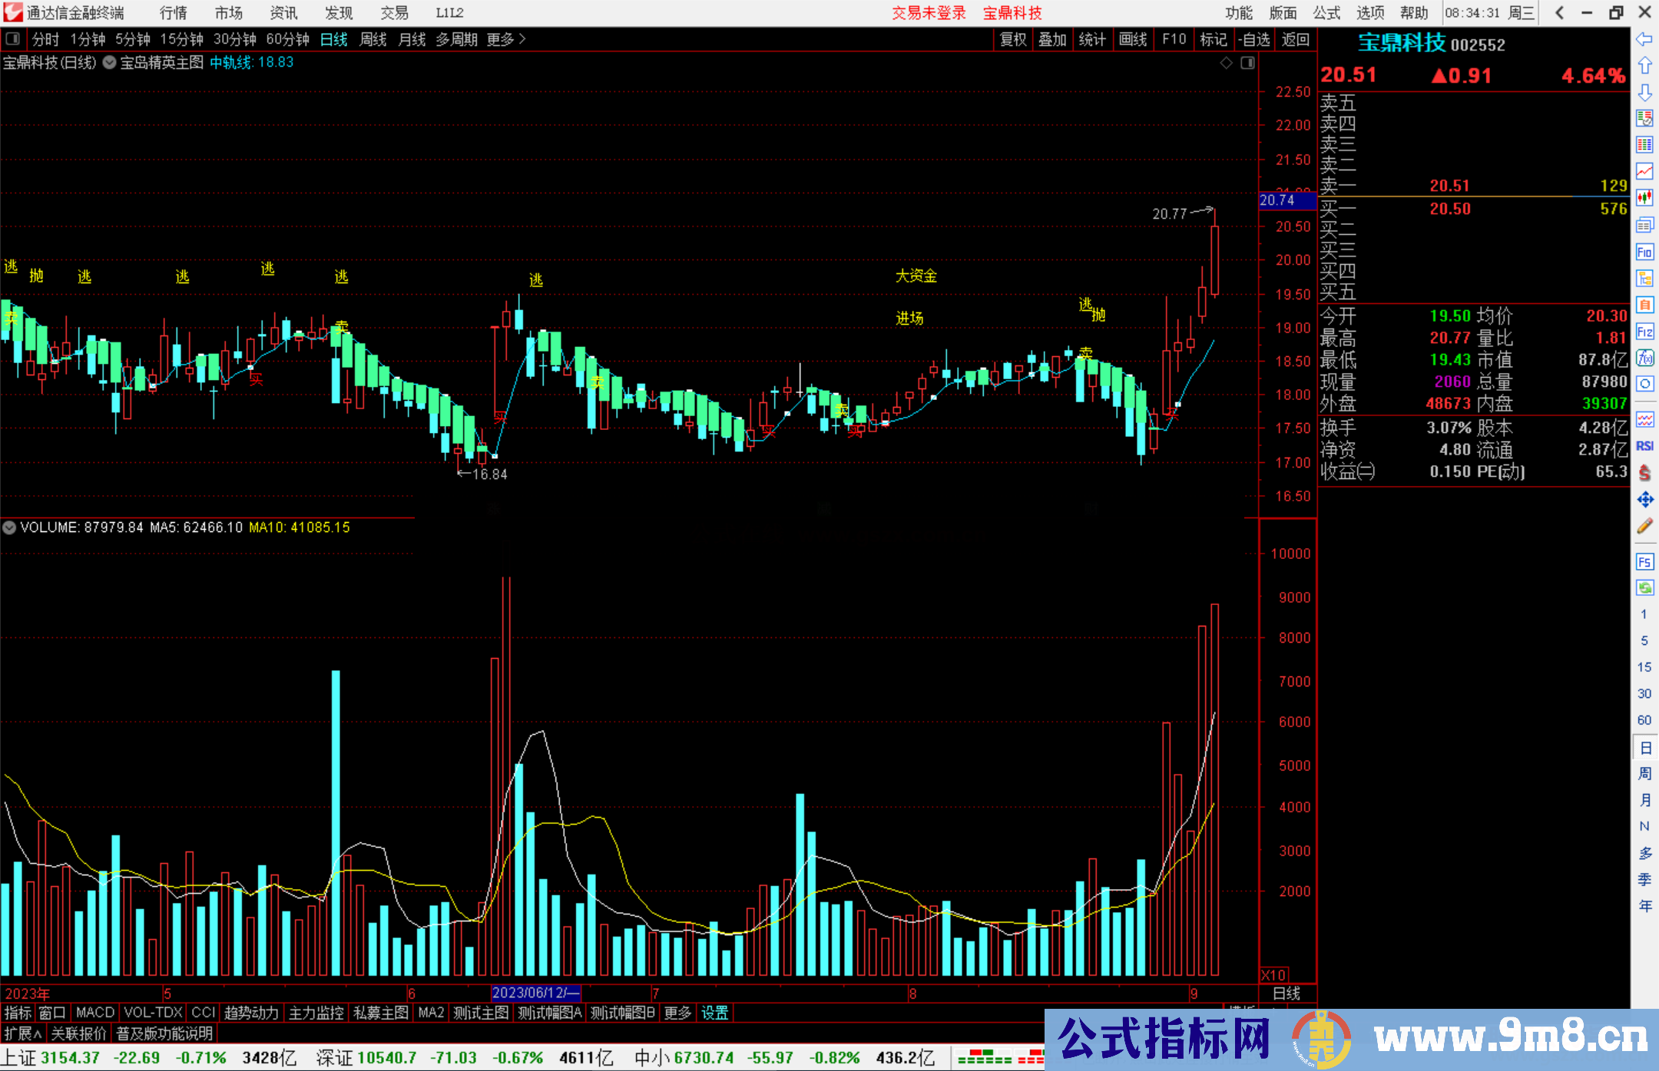The width and height of the screenshot is (1659, 1071).
Task: Click the four-way move arrows icon
Action: pyautogui.click(x=1644, y=500)
